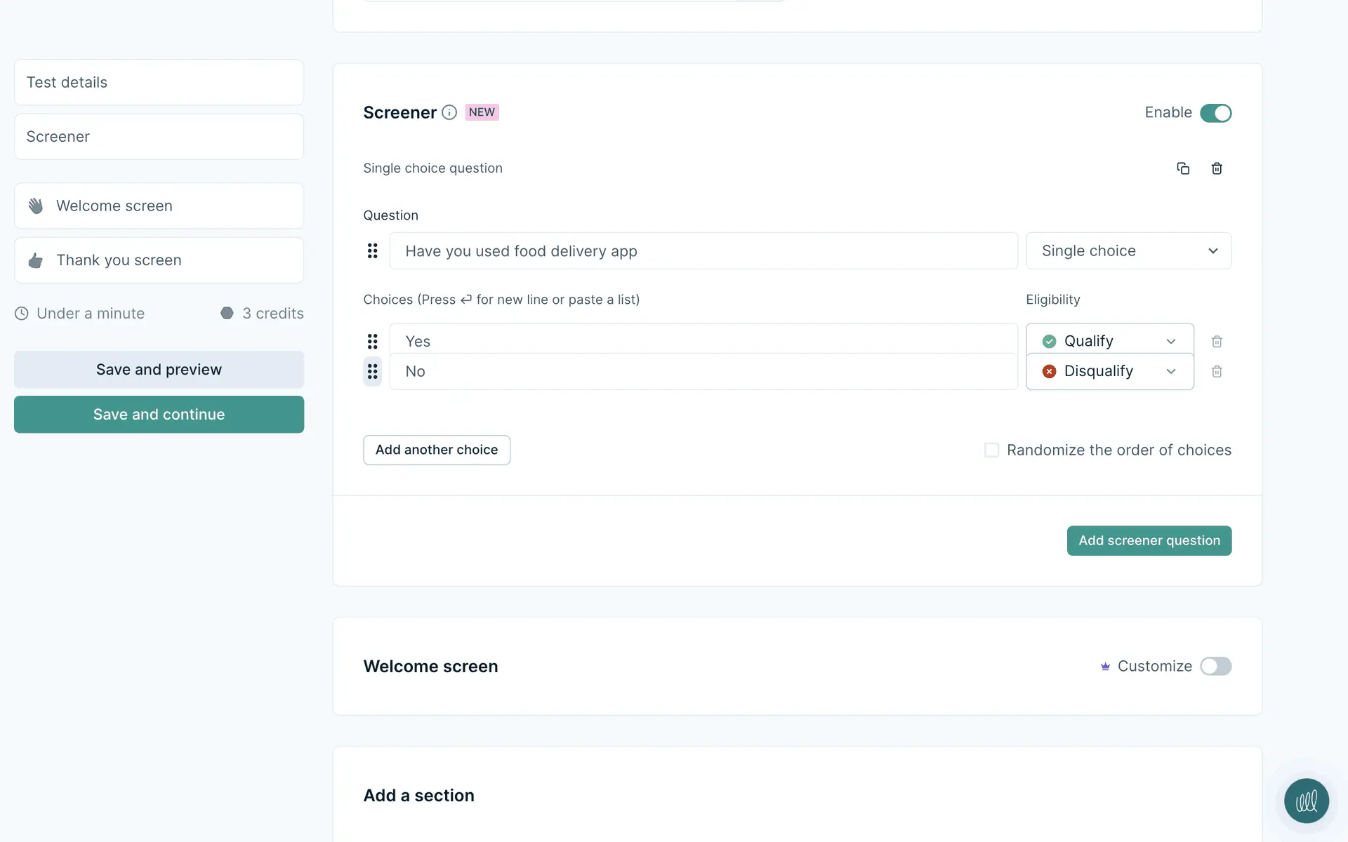Click the drag handle for the No choice
The image size is (1348, 842).
[x=372, y=372]
